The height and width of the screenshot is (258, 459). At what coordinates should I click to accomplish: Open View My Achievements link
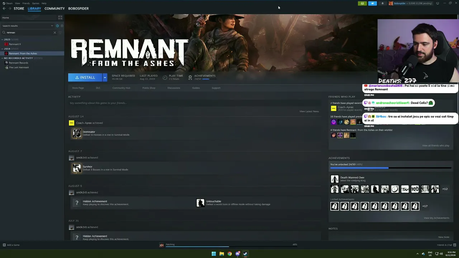tap(436, 218)
